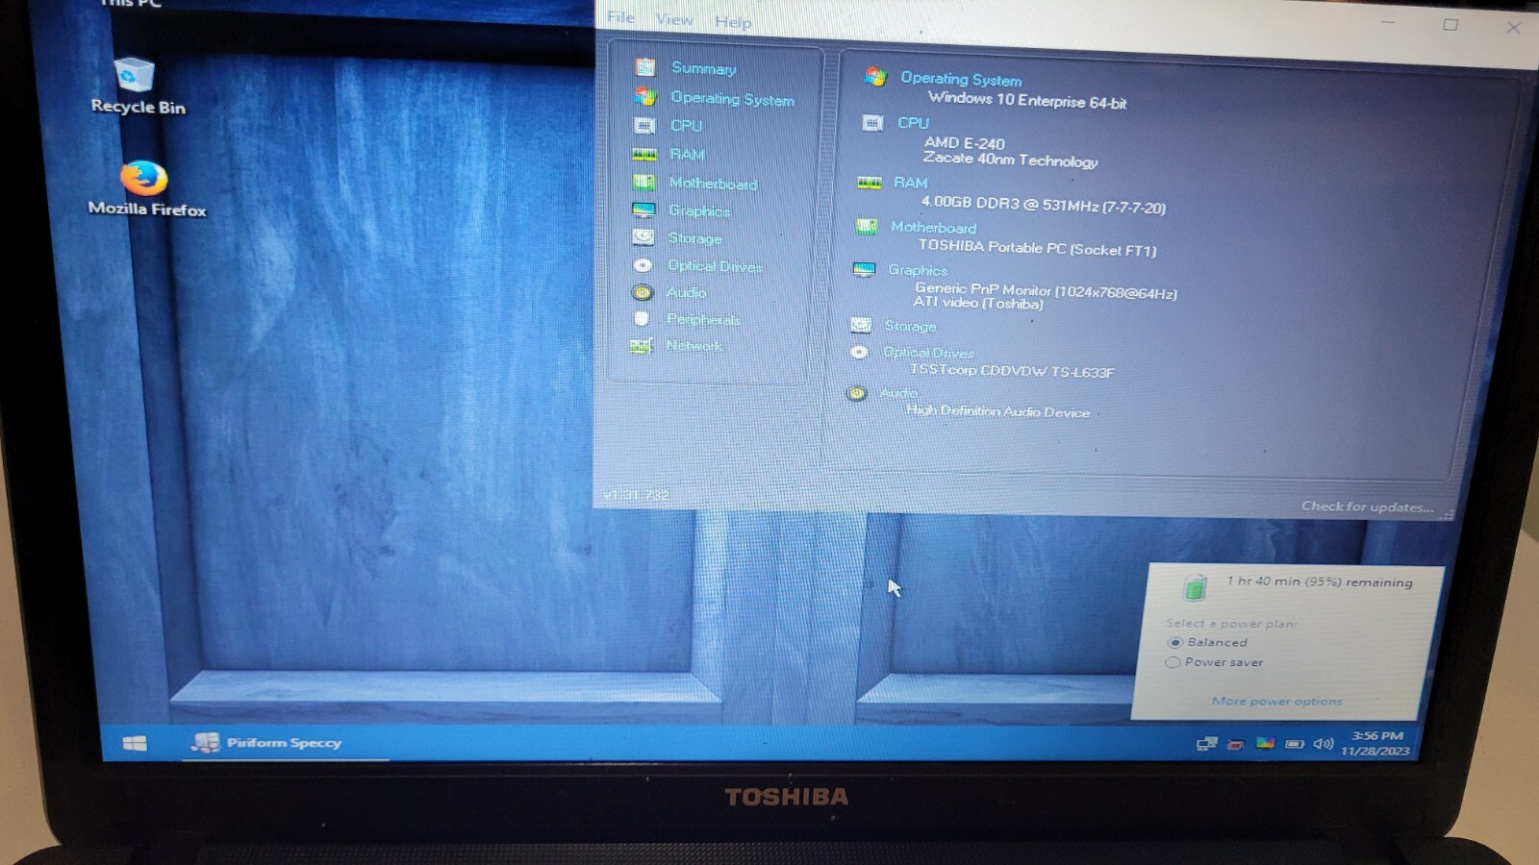1539x865 pixels.
Task: Click the volume speaker tray icon
Action: pos(1324,744)
